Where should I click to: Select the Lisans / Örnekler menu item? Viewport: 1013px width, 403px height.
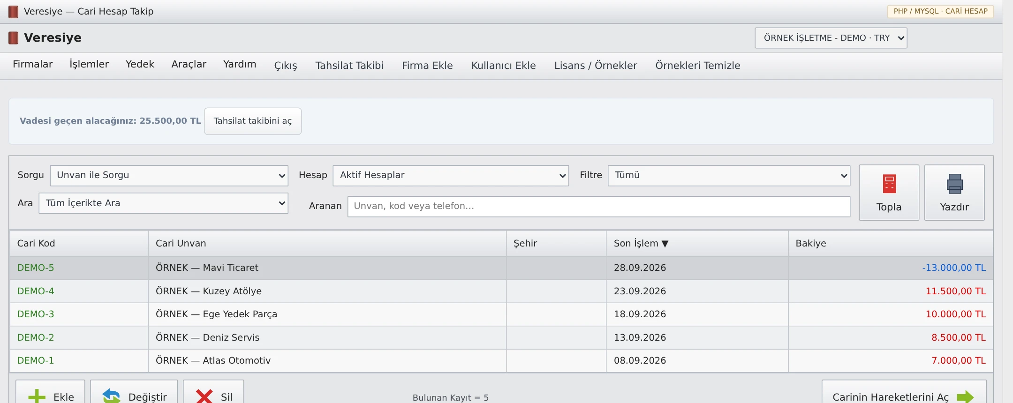(x=596, y=66)
